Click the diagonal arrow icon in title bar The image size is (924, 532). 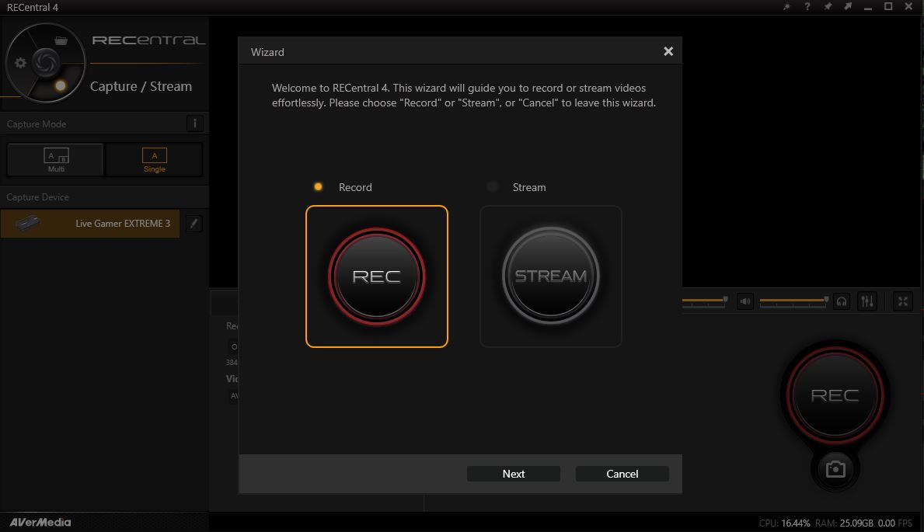click(848, 6)
